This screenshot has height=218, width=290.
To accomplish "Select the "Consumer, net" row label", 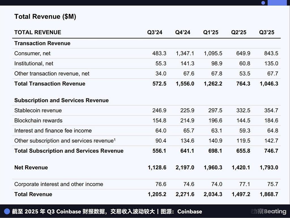I will [x=32, y=53].
